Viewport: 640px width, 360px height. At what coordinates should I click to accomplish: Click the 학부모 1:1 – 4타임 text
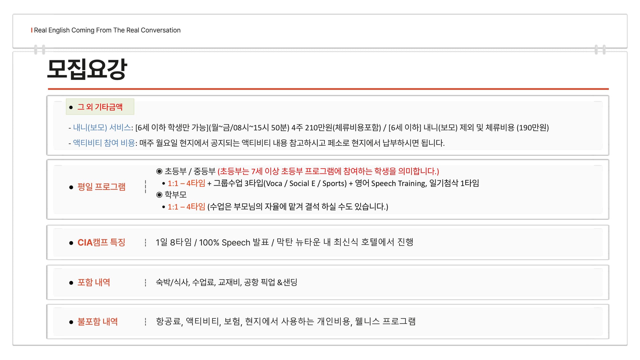(x=186, y=207)
